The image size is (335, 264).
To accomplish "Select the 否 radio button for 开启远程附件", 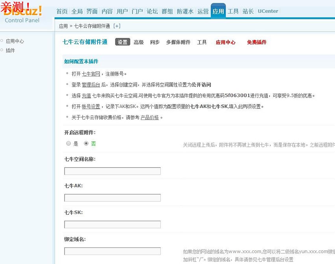I will point(86,144).
